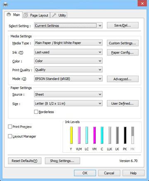Open the paper Source dropdown
Image resolution: width=149 pixels, height=181 pixels.
tap(68, 94)
